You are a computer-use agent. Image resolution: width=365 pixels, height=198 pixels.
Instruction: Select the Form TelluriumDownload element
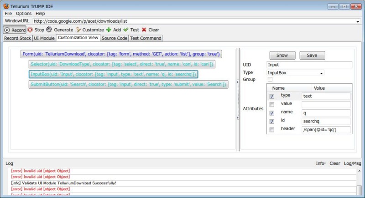click(121, 54)
